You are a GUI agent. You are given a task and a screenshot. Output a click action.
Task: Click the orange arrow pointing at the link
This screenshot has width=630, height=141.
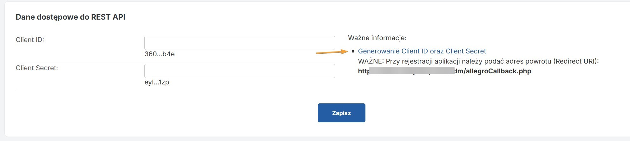coord(331,52)
